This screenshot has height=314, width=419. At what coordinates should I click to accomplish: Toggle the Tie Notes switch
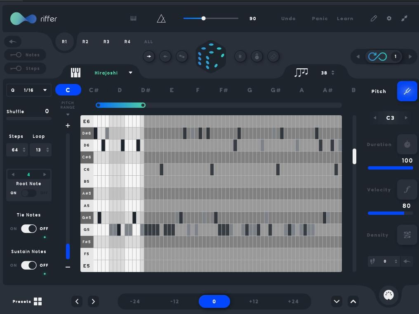29,229
